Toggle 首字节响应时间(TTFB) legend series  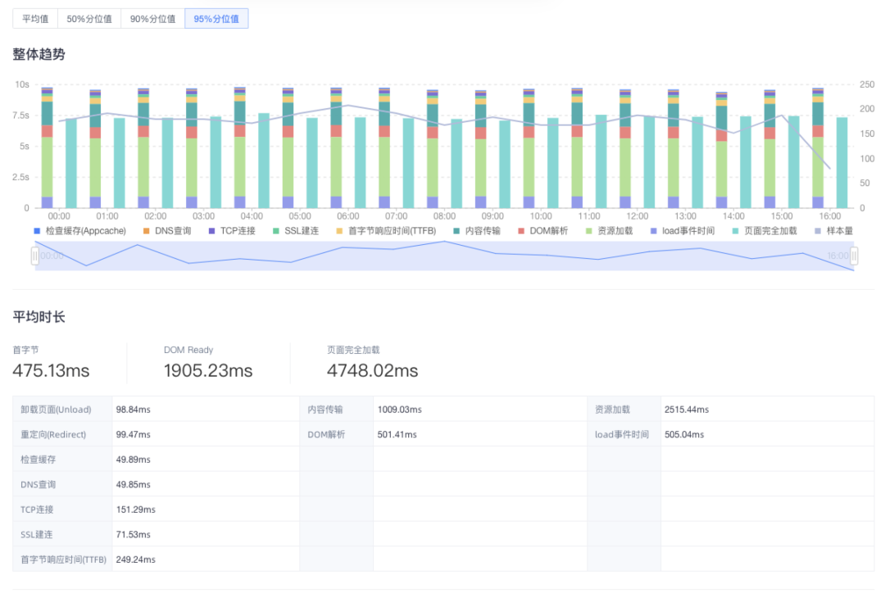(386, 231)
